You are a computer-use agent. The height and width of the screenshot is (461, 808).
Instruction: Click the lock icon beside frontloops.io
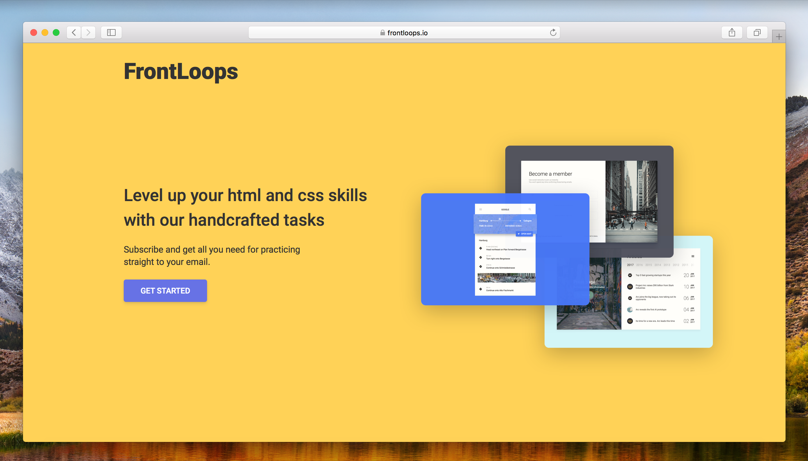tap(382, 32)
